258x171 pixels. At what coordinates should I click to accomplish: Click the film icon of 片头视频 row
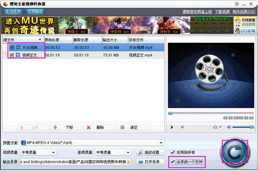pyautogui.click(x=18, y=48)
